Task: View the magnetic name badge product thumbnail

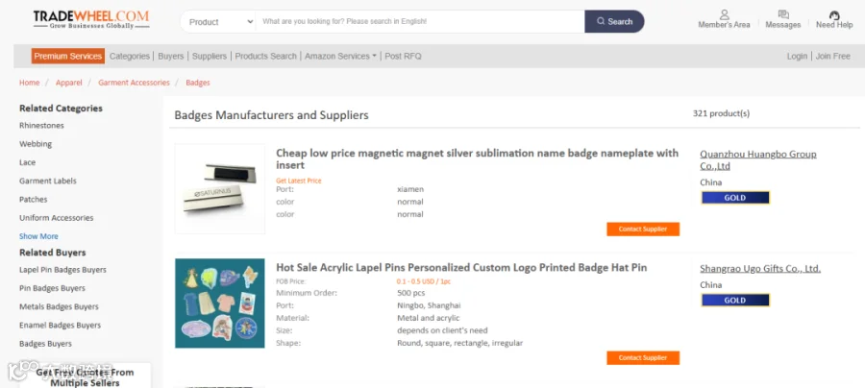Action: click(x=219, y=189)
